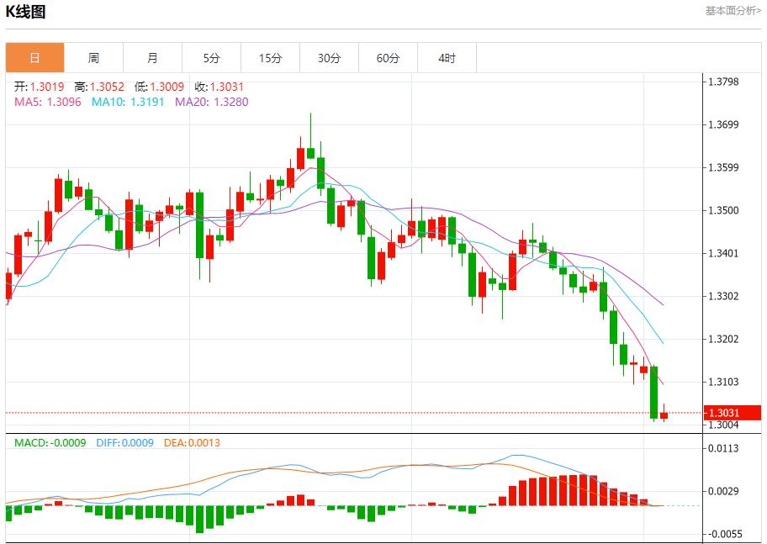Open the 5分 five-minute chart
This screenshot has width=767, height=544.
click(211, 57)
